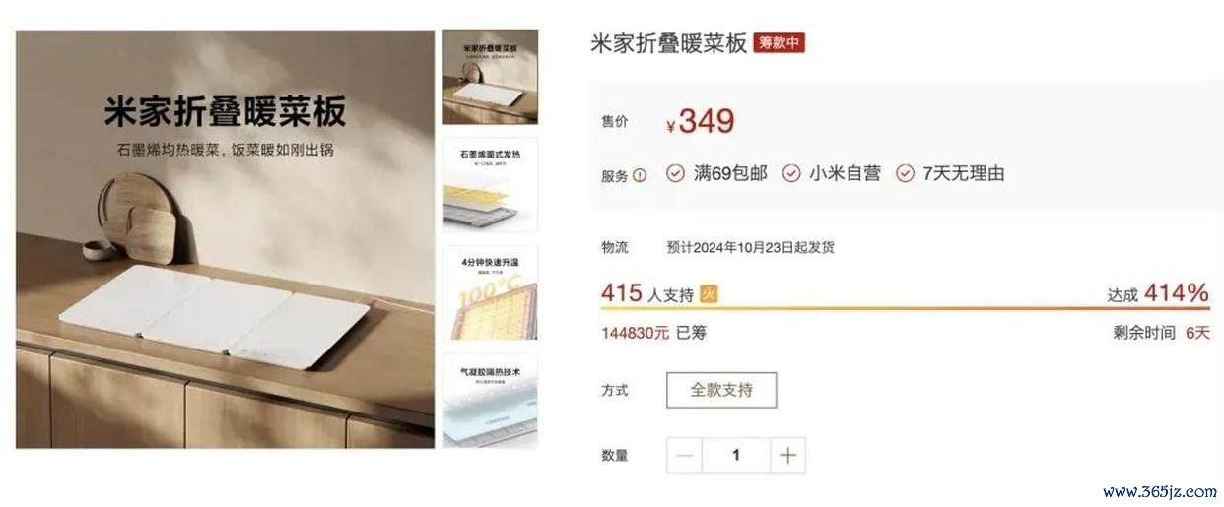The width and height of the screenshot is (1224, 507).
Task: Select the 4分钟快速升温 thumbnail
Action: point(490,293)
